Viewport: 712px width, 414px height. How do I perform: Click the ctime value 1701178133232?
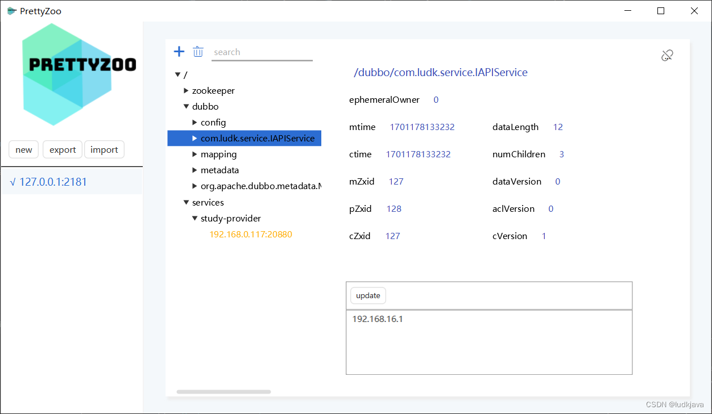click(x=419, y=154)
